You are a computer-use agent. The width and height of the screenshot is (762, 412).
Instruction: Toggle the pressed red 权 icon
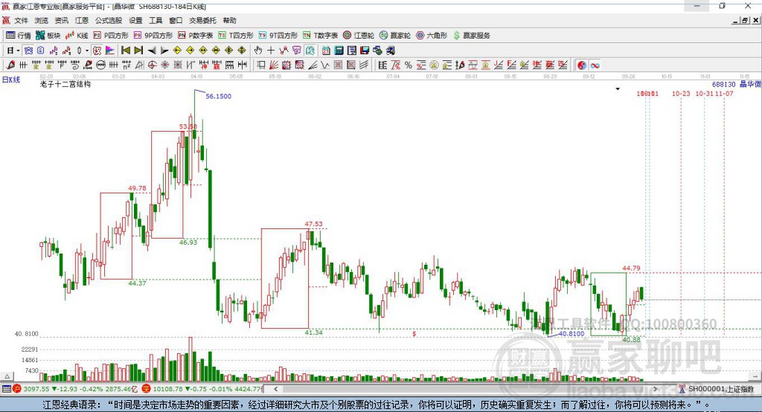[x=97, y=51]
